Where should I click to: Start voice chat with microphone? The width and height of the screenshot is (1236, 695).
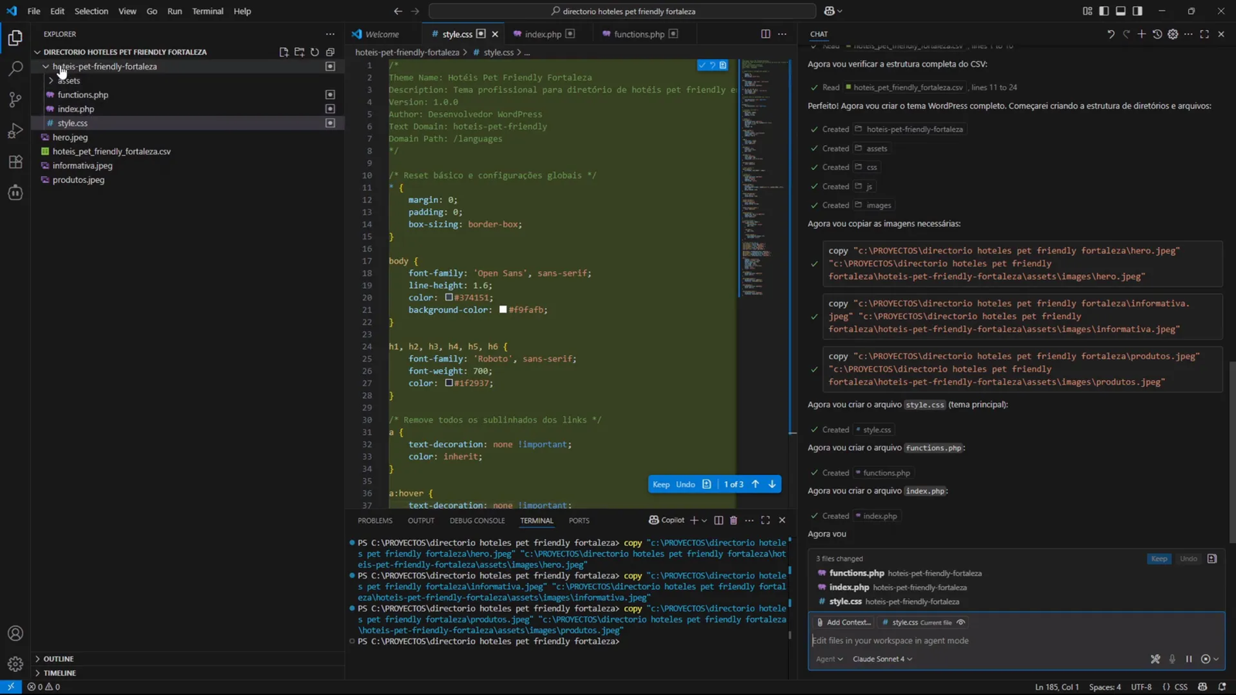coord(1172,659)
